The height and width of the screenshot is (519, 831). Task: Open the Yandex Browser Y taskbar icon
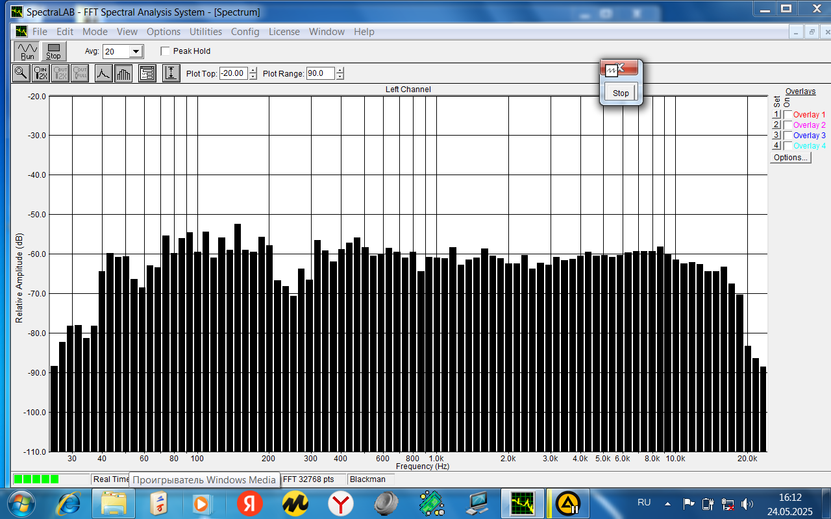pos(341,503)
